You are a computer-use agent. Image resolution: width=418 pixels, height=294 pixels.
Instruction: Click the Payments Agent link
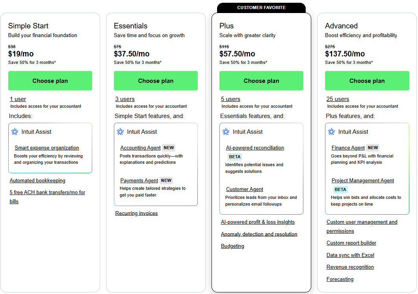tap(139, 180)
